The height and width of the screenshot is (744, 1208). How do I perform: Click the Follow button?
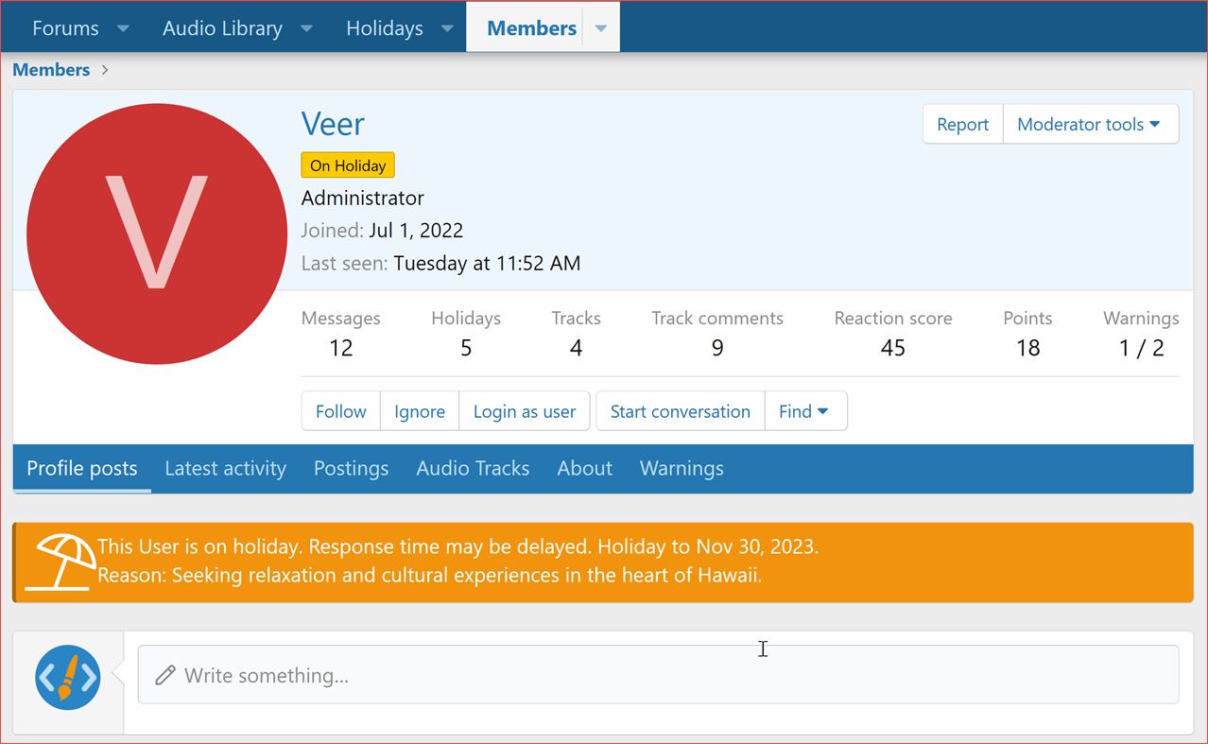[x=340, y=411]
